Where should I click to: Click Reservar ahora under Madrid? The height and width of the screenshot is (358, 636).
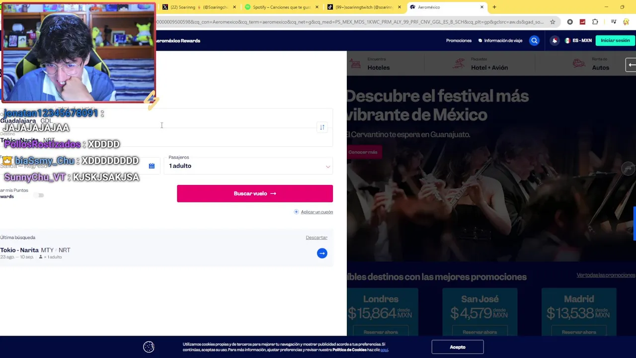(579, 332)
